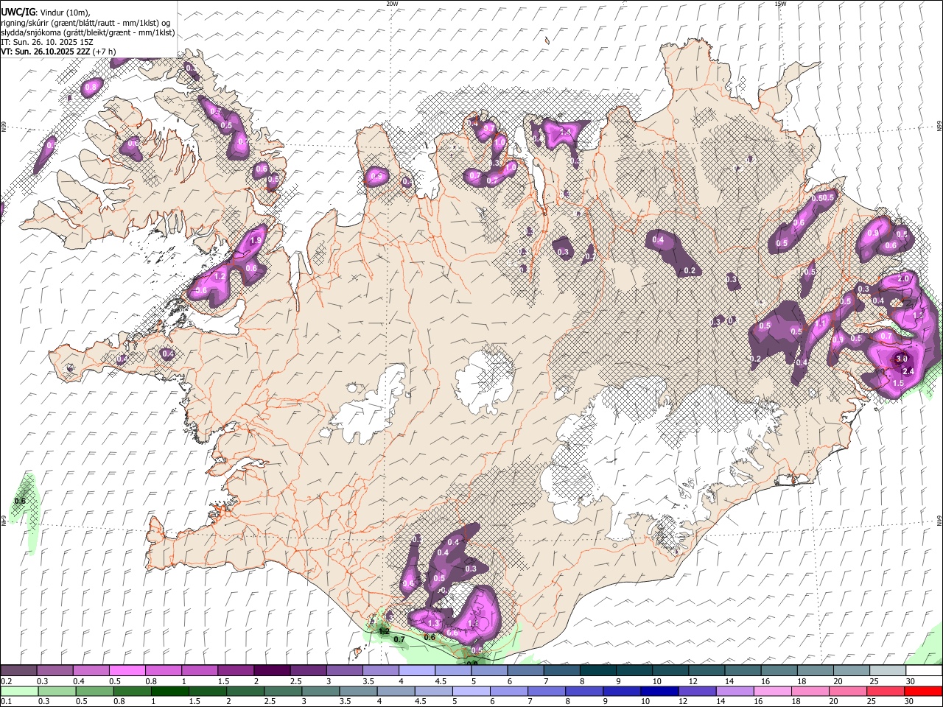Viewport: 943px width, 707px height.
Task: Pick the 0.5 bright pink swatch, purple legend row
Action: point(127,670)
